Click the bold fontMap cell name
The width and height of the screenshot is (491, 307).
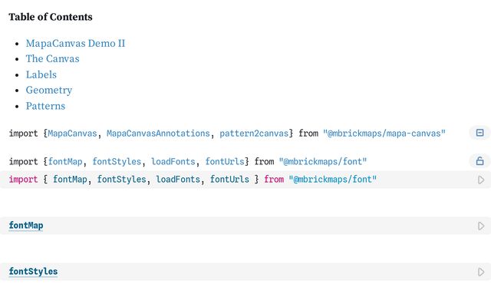pos(26,226)
